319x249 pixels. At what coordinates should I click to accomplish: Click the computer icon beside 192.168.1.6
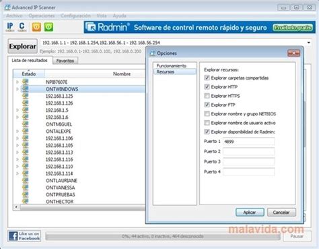pyautogui.click(x=25, y=117)
